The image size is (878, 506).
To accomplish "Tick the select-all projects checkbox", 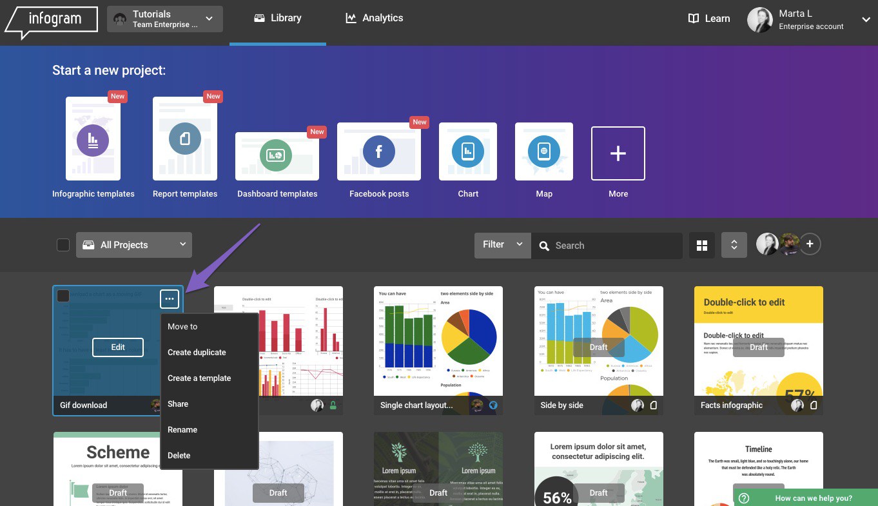I will (63, 245).
